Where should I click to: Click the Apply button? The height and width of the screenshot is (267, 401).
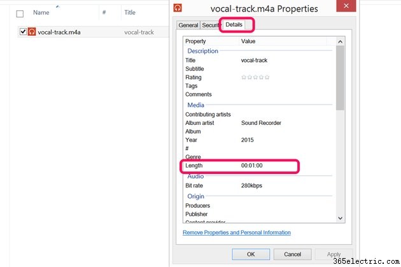[334, 254]
